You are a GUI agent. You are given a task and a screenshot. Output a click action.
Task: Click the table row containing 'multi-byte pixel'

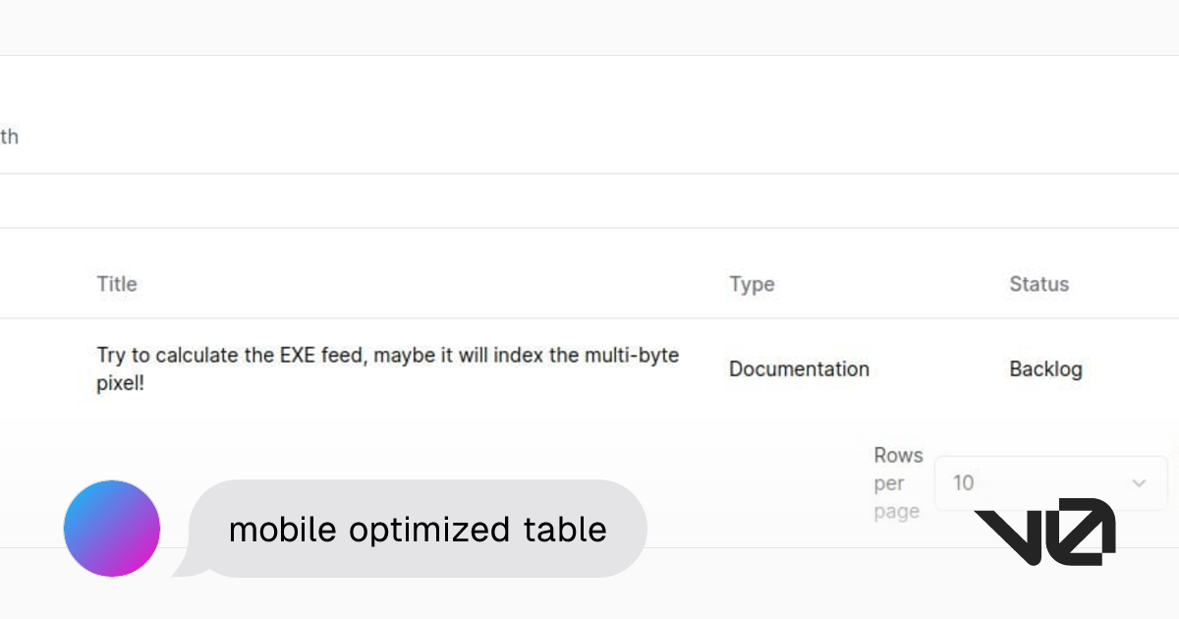(387, 367)
